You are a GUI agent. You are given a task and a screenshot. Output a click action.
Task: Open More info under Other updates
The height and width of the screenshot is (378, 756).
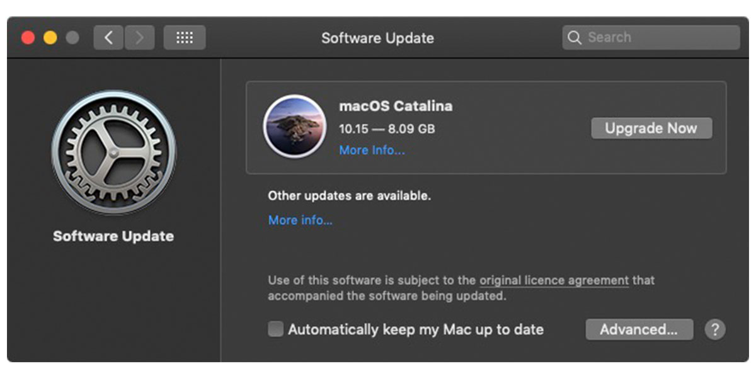[x=300, y=220]
